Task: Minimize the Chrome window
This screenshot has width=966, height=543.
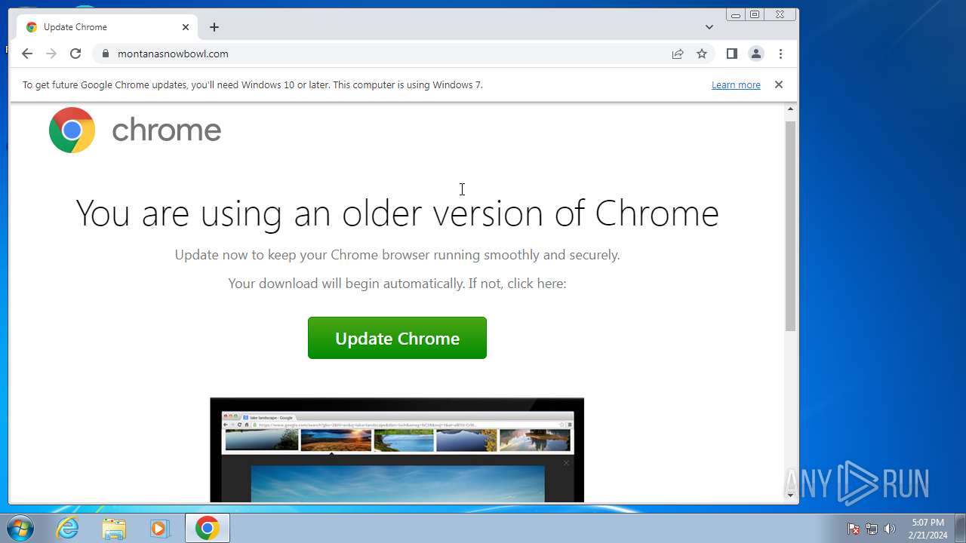Action: [x=735, y=15]
